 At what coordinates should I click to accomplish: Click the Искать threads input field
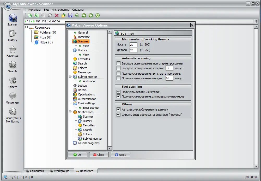click(133, 45)
